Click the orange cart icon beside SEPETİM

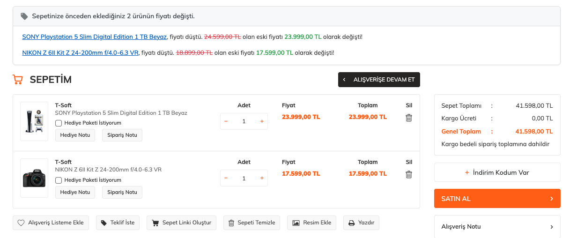click(x=18, y=80)
